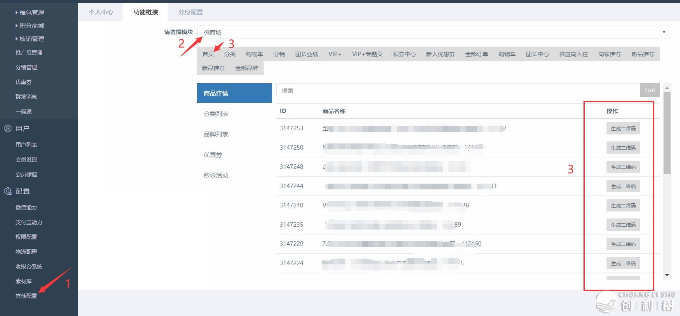The image size is (680, 316).
Task: Select the 团长业绩 link button
Action: (307, 54)
